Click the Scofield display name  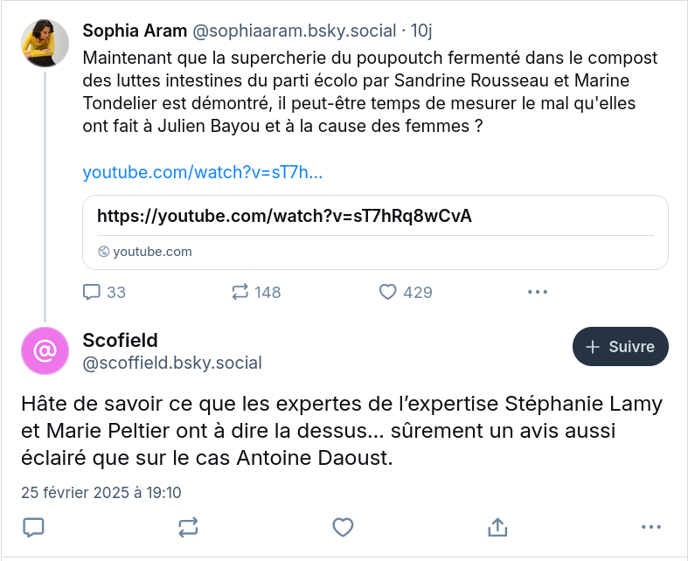[120, 340]
